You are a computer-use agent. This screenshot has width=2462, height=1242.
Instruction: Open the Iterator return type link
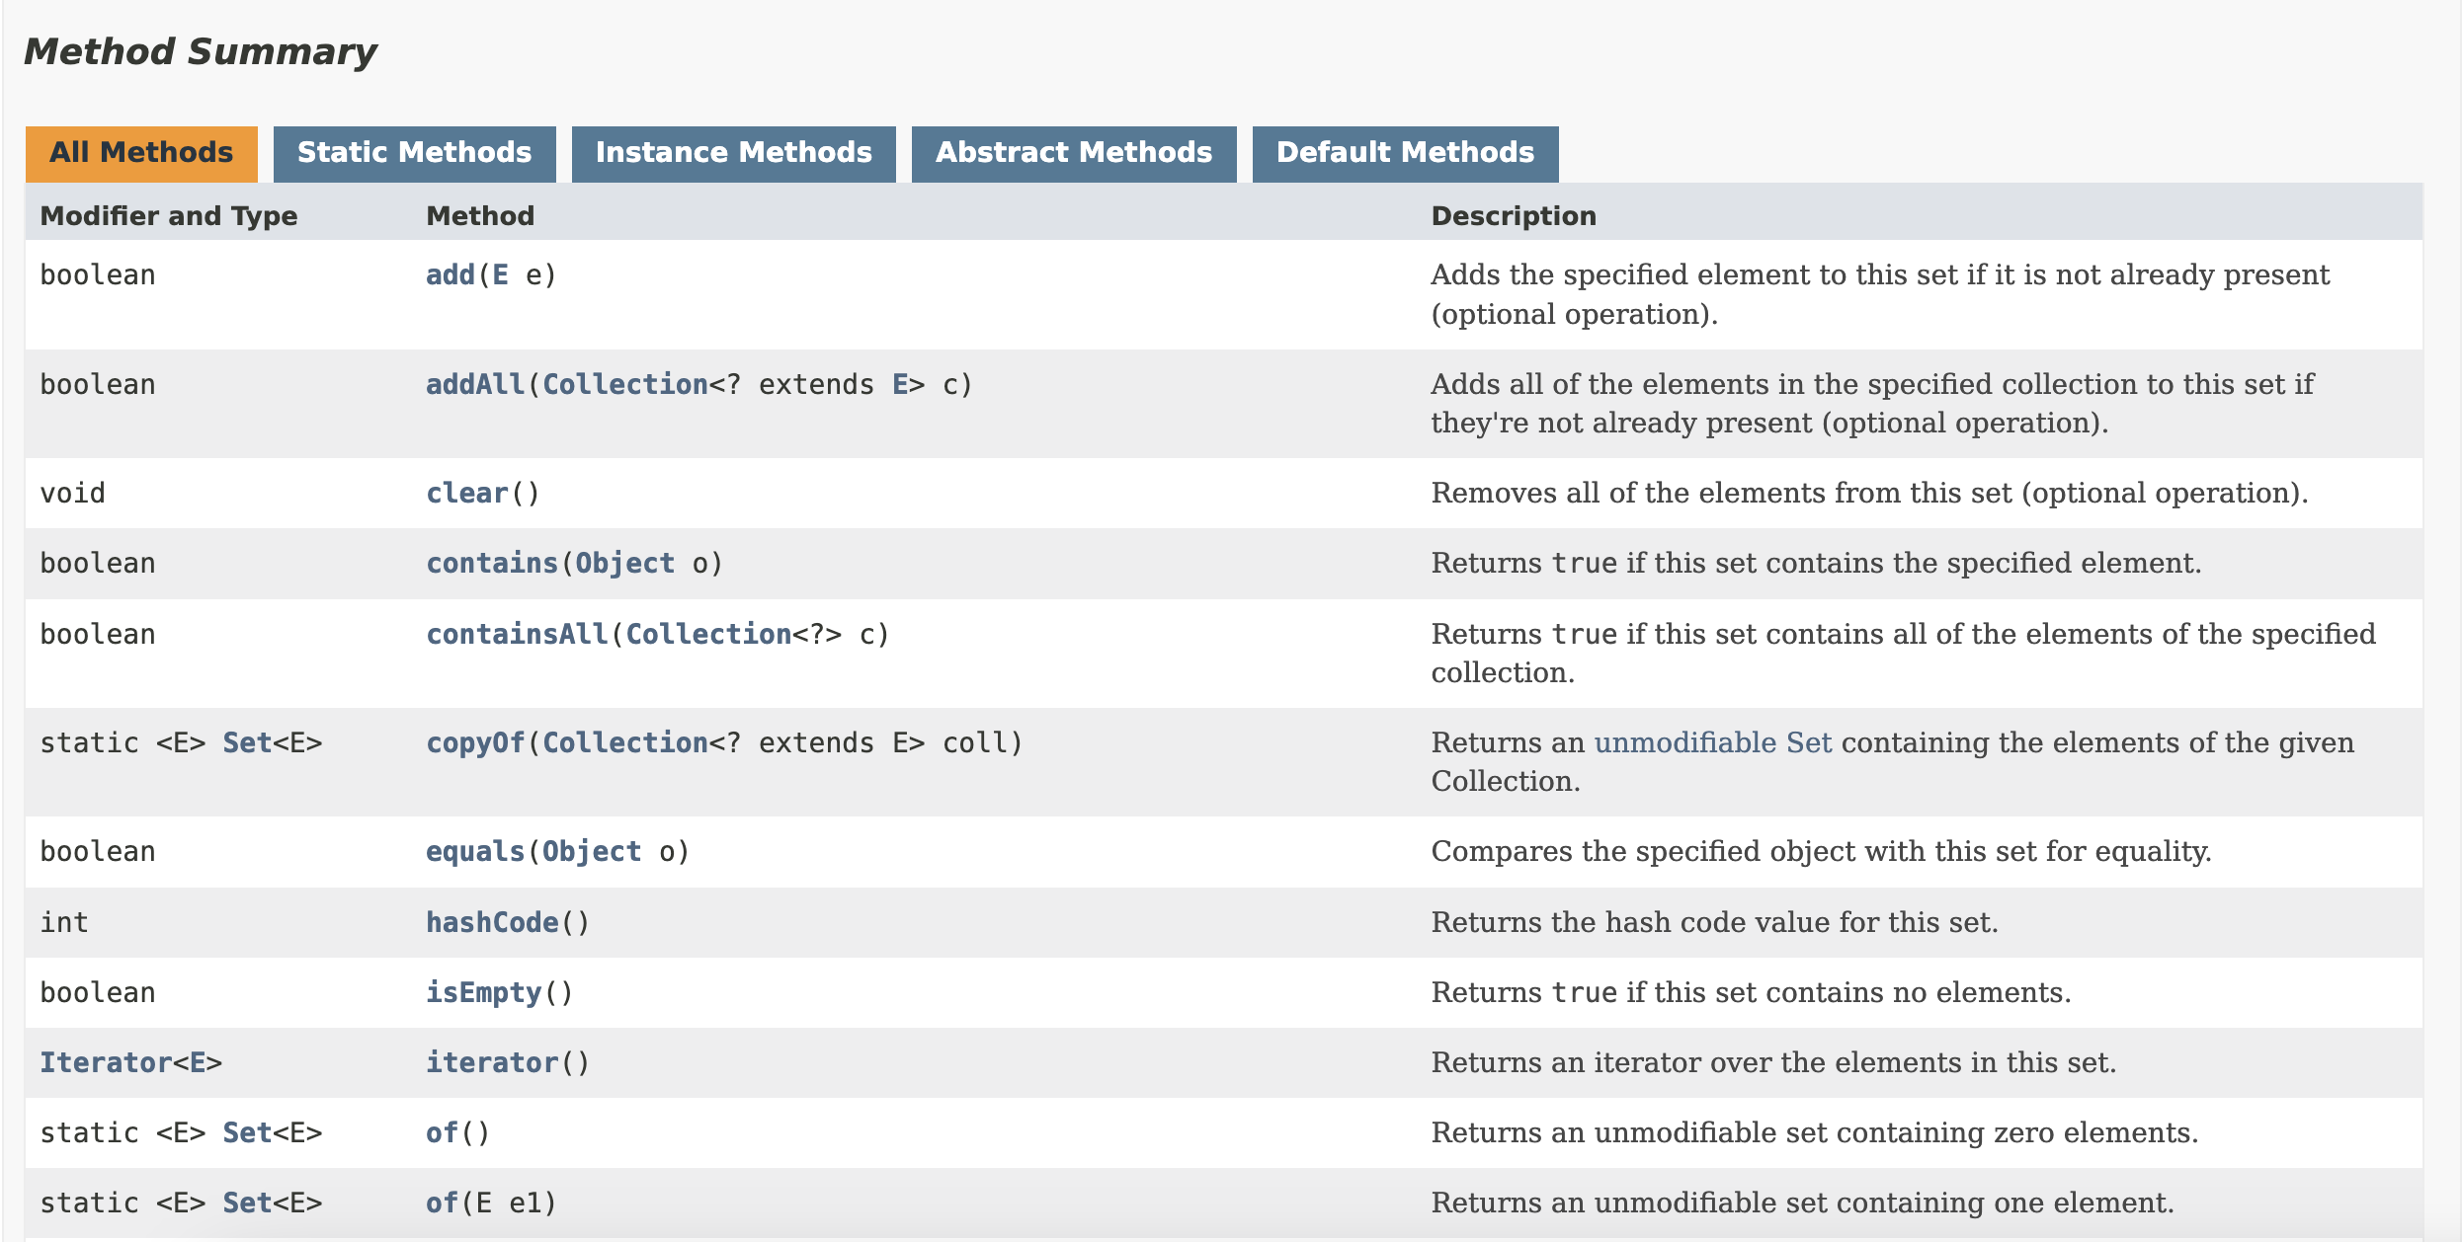tap(106, 1063)
